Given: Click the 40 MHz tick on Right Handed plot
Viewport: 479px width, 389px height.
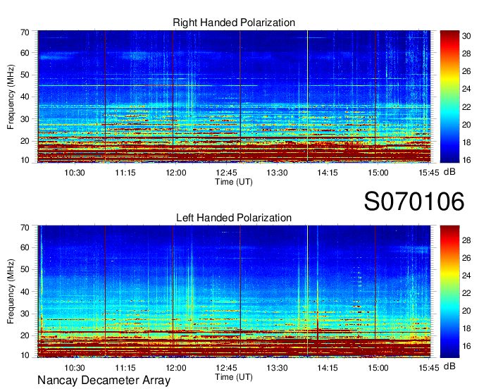Looking at the screenshot, I should pyautogui.click(x=25, y=97).
